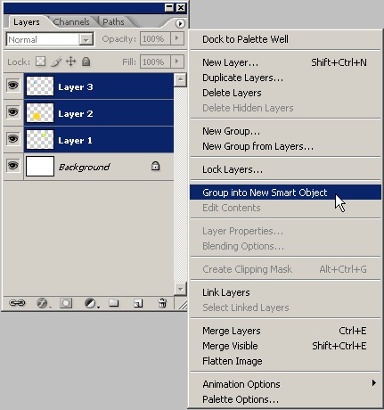Expand the Fill slider arrow
Image resolution: width=384 pixels, height=410 pixels.
[177, 61]
